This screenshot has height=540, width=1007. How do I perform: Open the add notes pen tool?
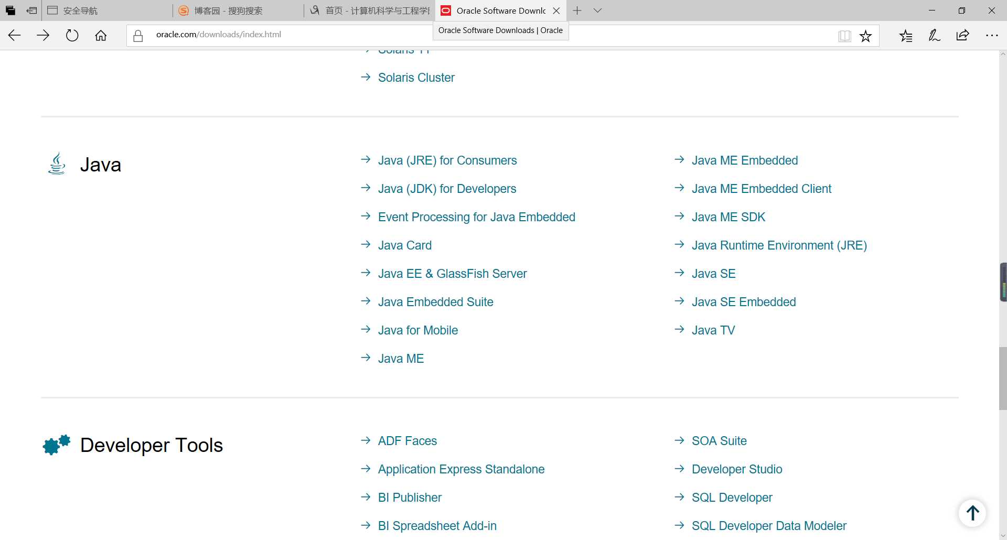(x=934, y=36)
